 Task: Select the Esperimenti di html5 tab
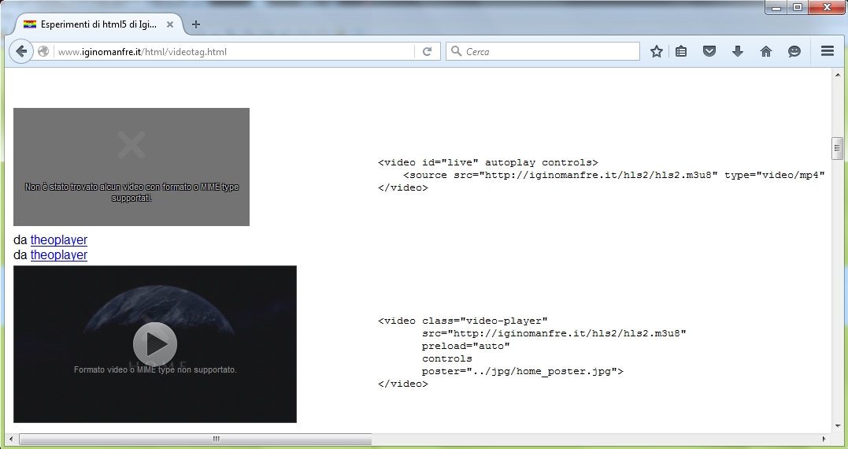(x=98, y=24)
